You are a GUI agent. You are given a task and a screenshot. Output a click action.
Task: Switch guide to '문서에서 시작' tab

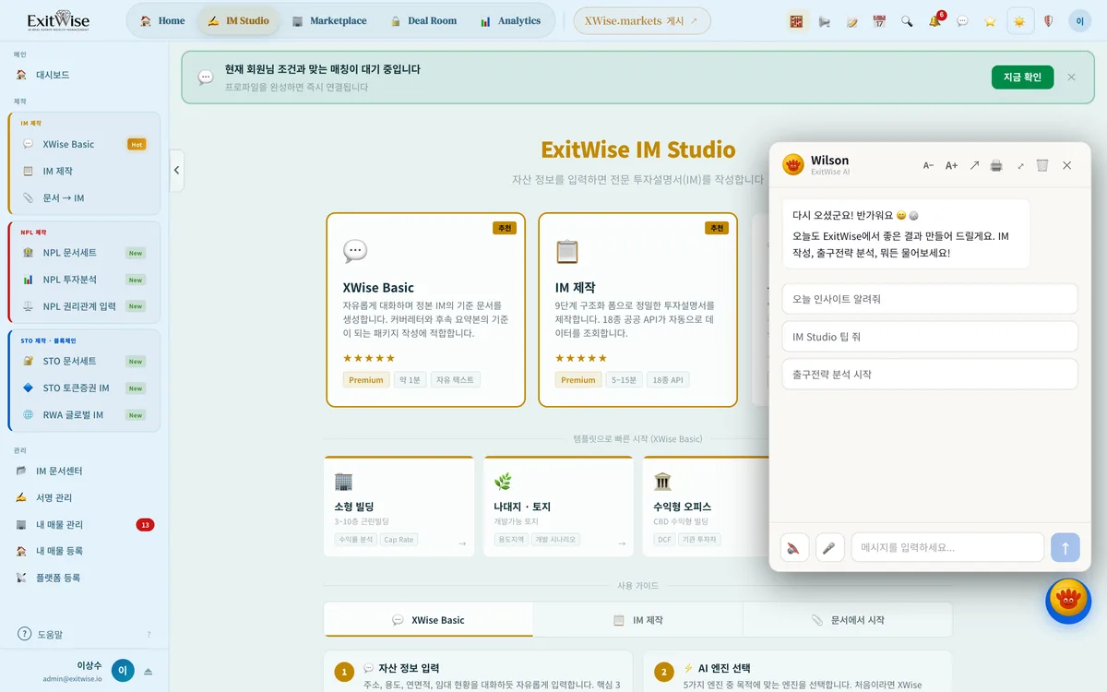[x=847, y=620]
